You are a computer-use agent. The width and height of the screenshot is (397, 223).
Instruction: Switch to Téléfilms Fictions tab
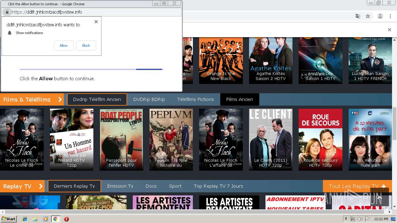coord(196,99)
